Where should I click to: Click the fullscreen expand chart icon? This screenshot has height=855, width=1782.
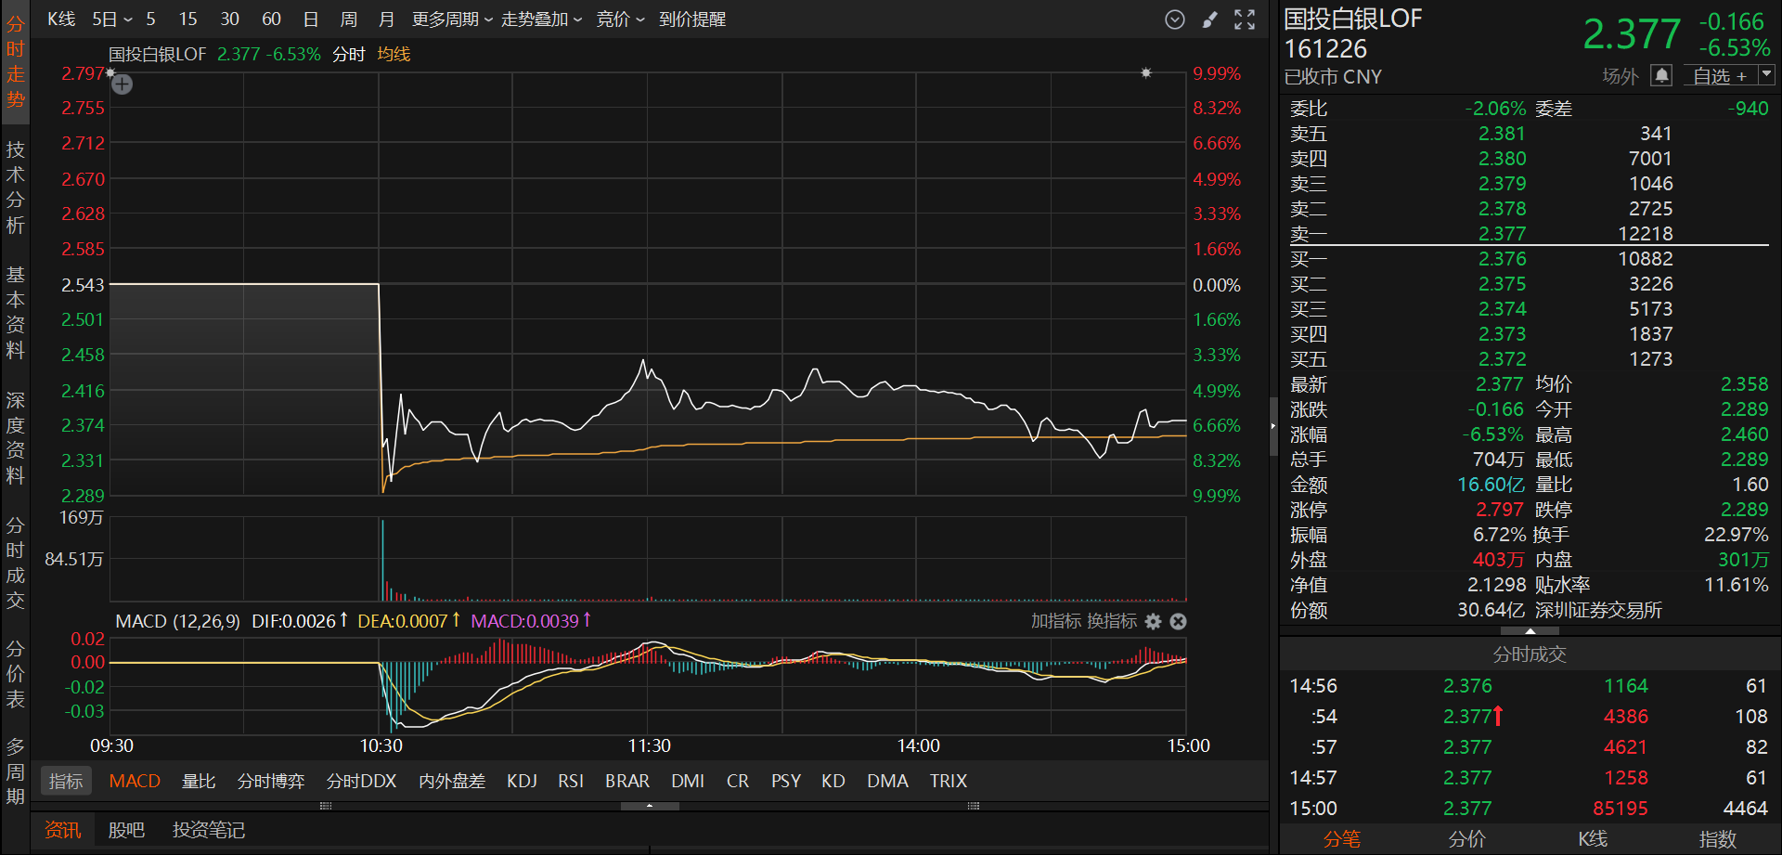(x=1245, y=19)
